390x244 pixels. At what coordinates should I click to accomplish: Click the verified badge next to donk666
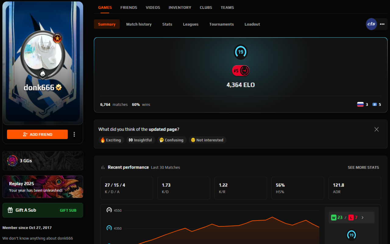pyautogui.click(x=59, y=88)
